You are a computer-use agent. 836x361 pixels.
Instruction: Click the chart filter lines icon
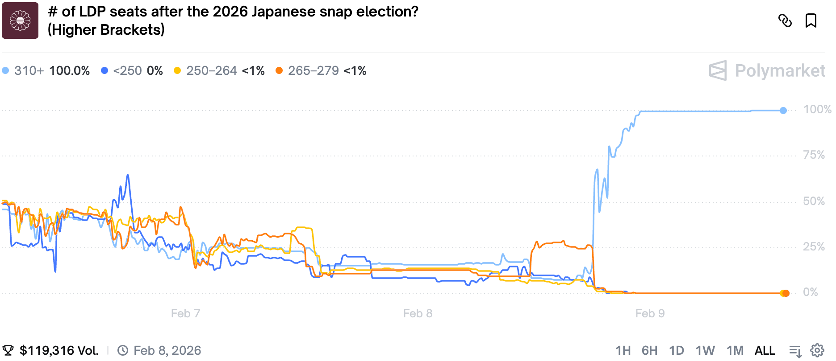tap(795, 351)
